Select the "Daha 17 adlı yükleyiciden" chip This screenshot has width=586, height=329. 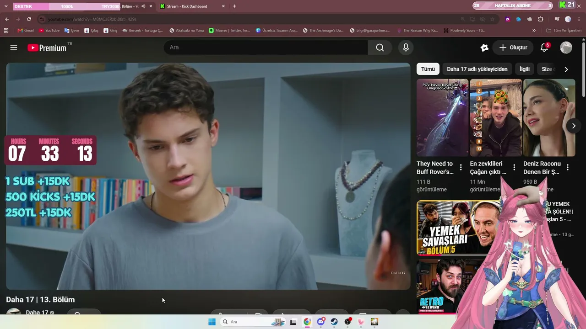pos(477,69)
